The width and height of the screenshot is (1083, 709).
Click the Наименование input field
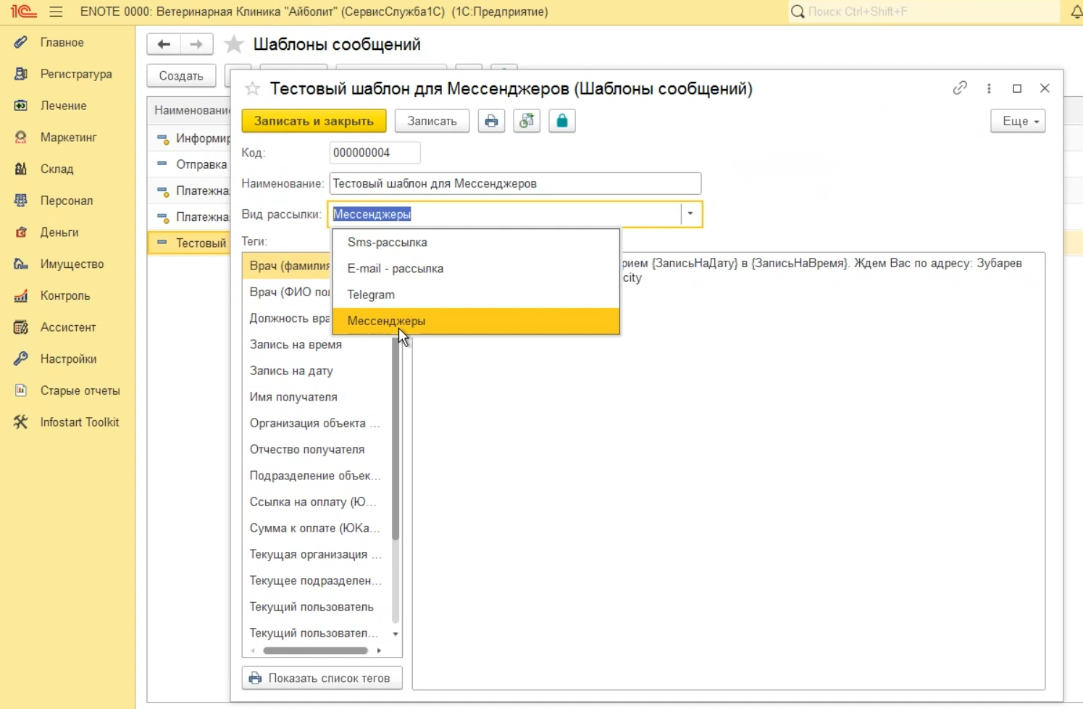tap(515, 183)
